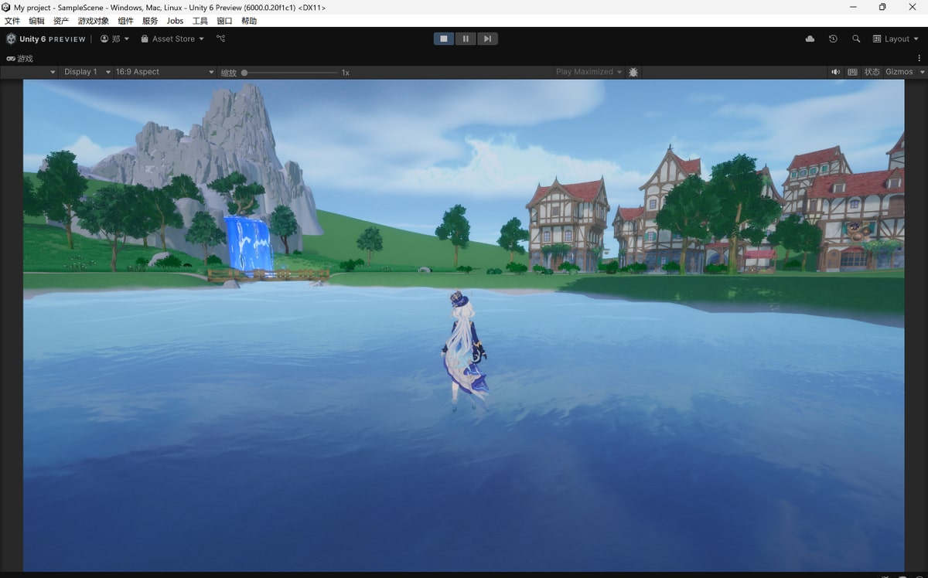Mute audio with the speaker icon
This screenshot has height=578, width=928.
click(836, 72)
